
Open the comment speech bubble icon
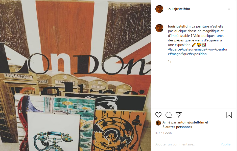[x=168, y=115]
